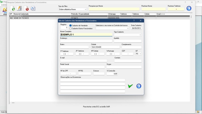This screenshot has height=114, width=202.
Task: Click the blue arrow icon in cadastro dialog
Action: pyautogui.click(x=139, y=86)
